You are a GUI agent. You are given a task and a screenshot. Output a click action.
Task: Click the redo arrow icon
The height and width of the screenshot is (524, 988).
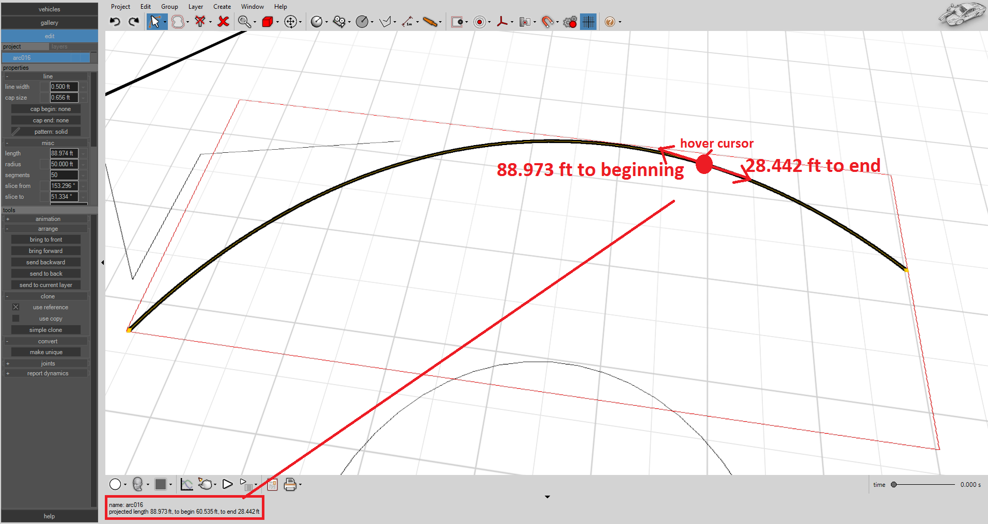coord(134,22)
